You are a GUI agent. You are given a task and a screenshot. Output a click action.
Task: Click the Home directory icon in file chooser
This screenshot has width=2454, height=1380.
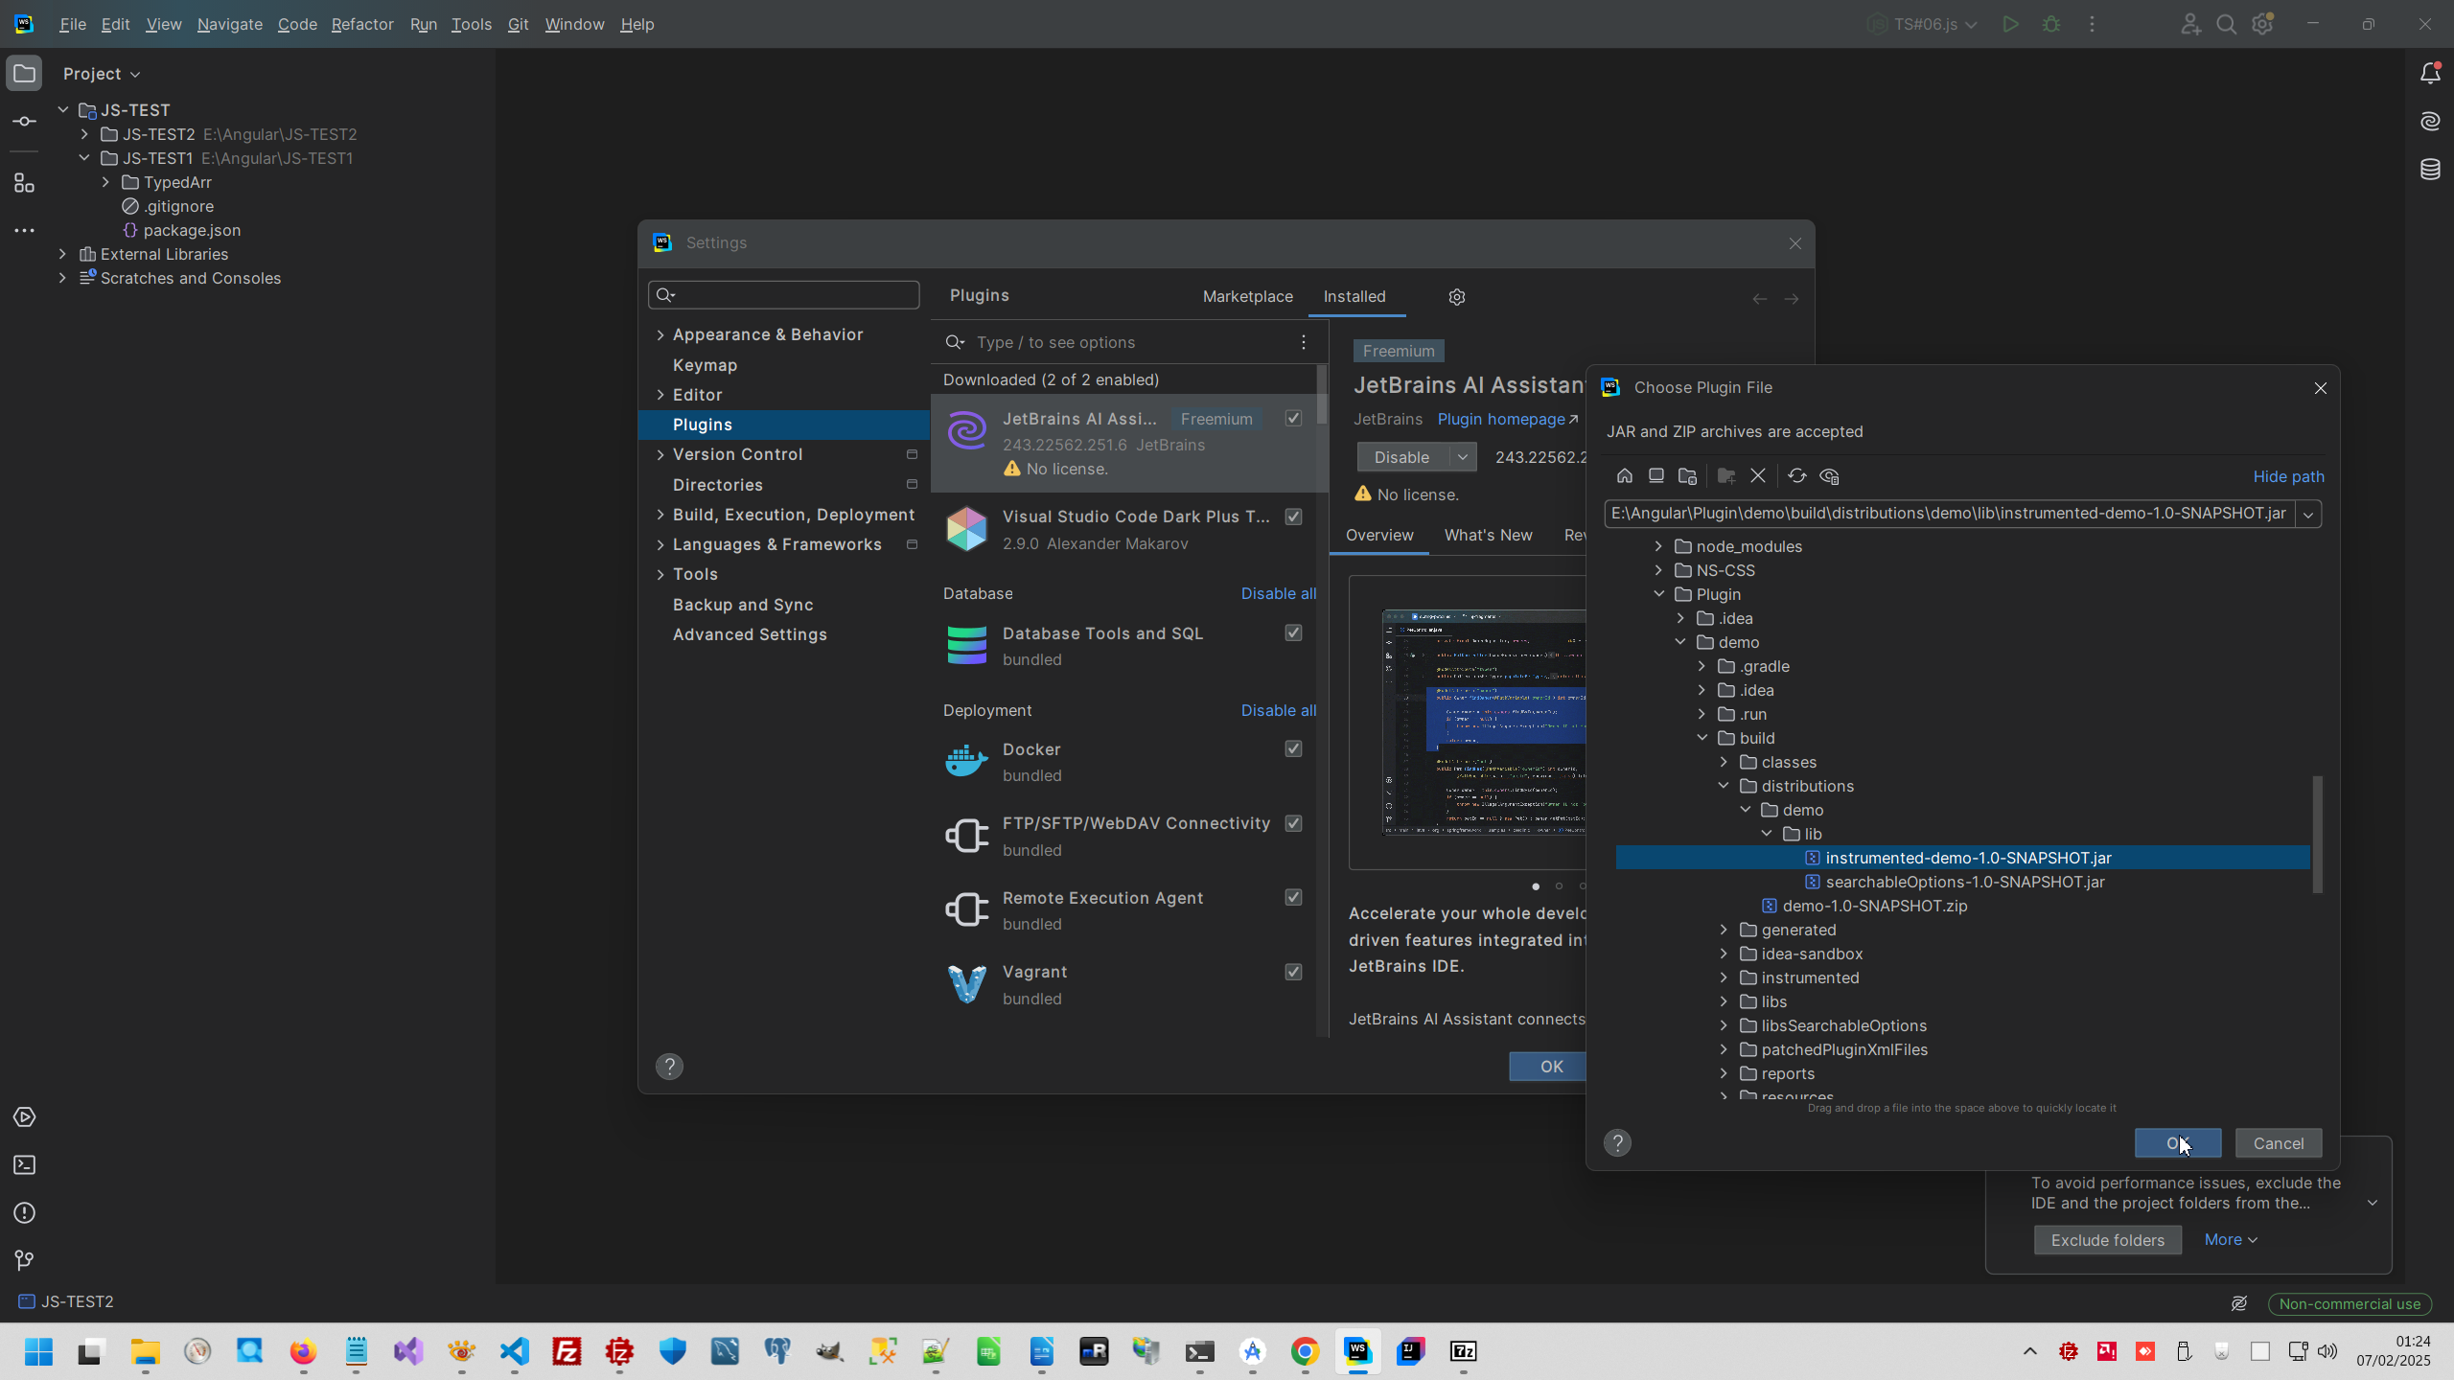coord(1624,476)
